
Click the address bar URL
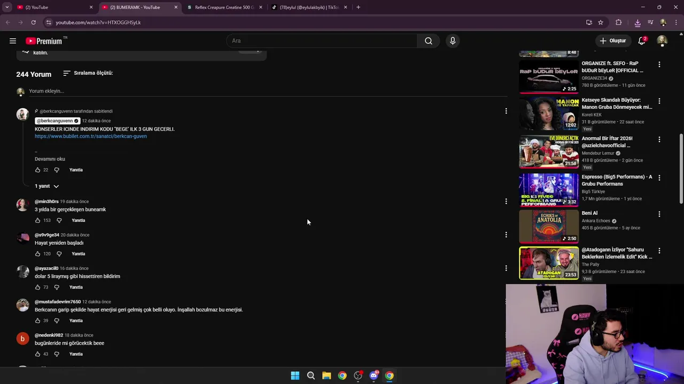[98, 22]
